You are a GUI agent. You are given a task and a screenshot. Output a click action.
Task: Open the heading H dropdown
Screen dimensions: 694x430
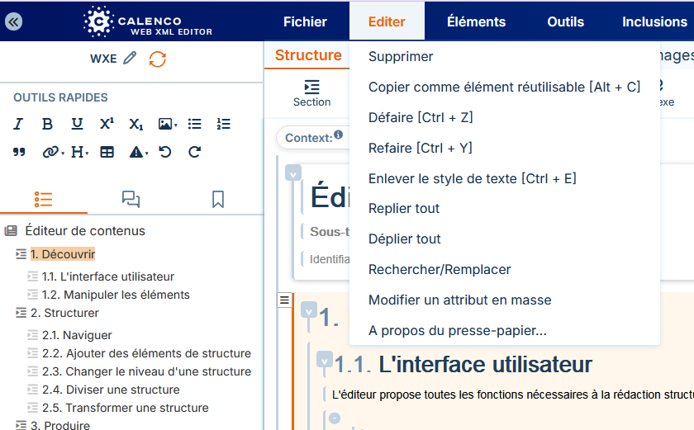click(79, 153)
